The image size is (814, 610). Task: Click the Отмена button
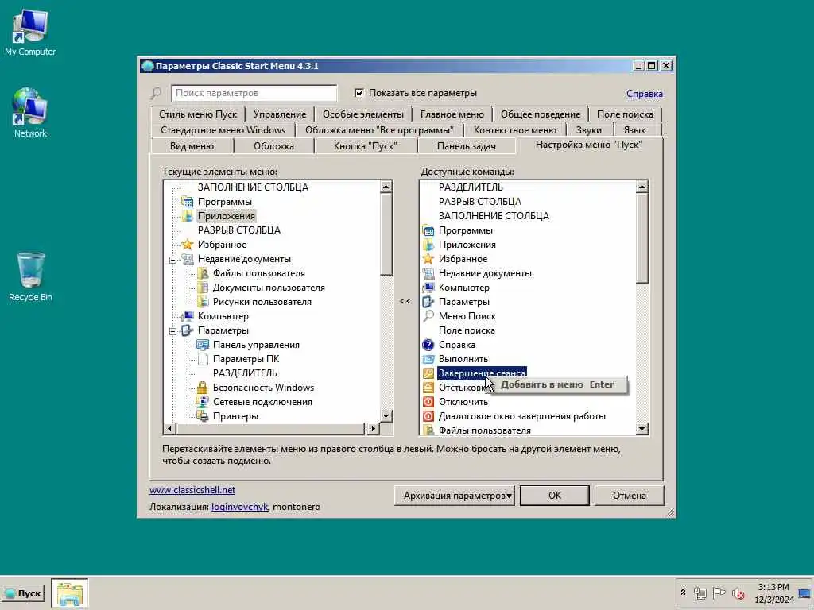pos(630,496)
